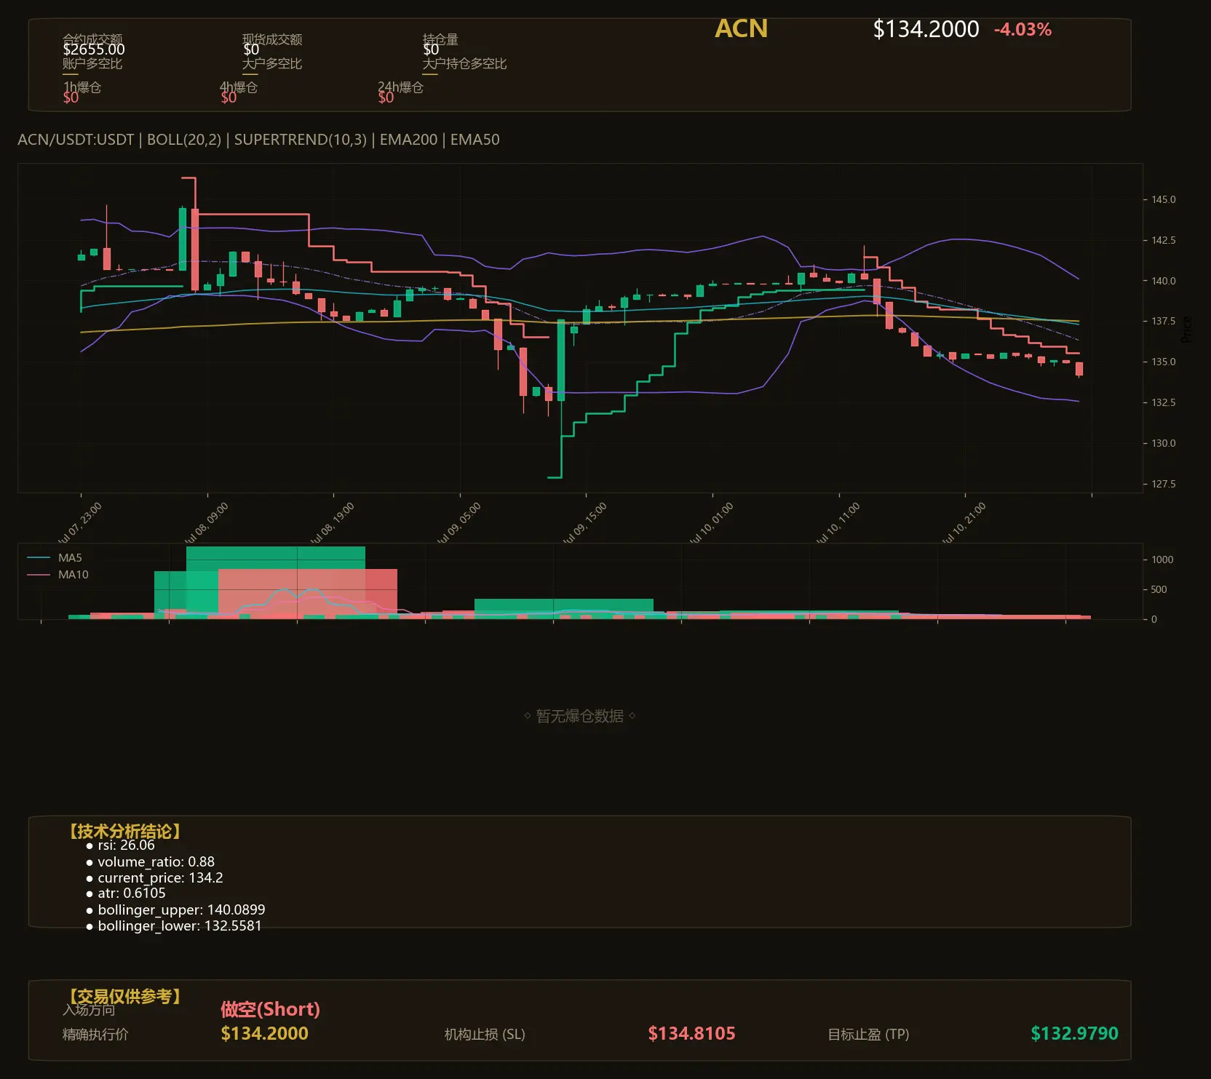Click the Short direction label
1211x1079 pixels.
[270, 1009]
